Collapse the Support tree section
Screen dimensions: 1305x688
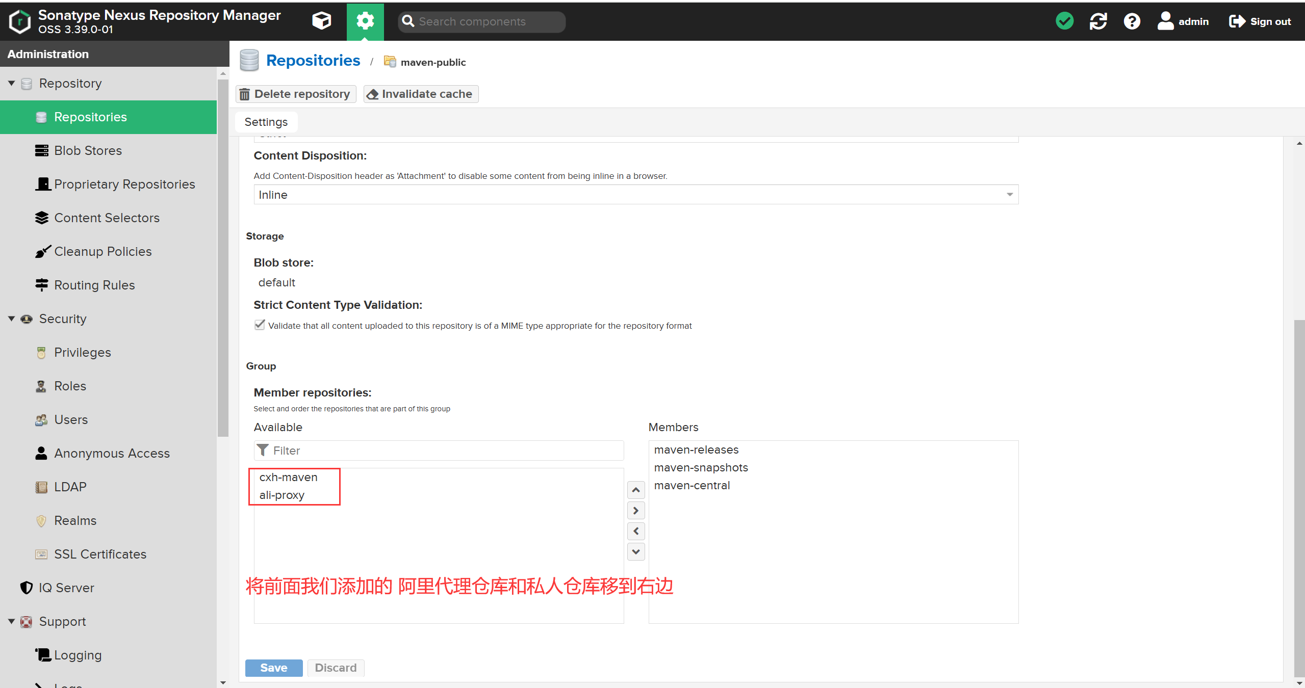click(x=11, y=621)
